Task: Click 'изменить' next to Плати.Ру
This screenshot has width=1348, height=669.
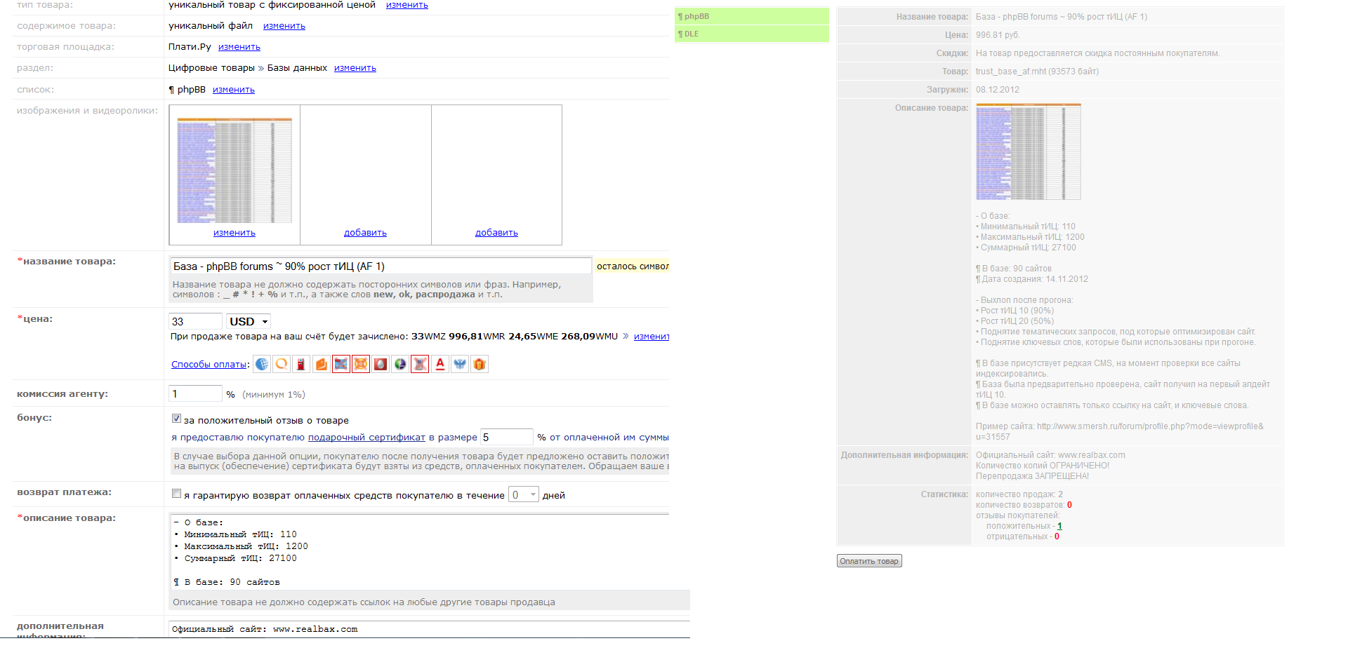Action: coord(239,47)
